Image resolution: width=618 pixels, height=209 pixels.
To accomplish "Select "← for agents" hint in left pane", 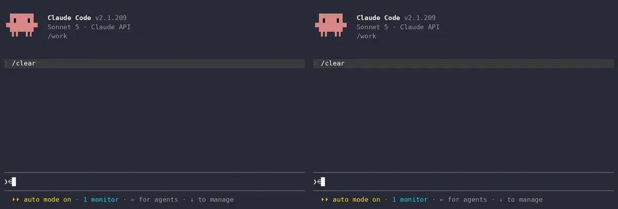I will [x=154, y=200].
